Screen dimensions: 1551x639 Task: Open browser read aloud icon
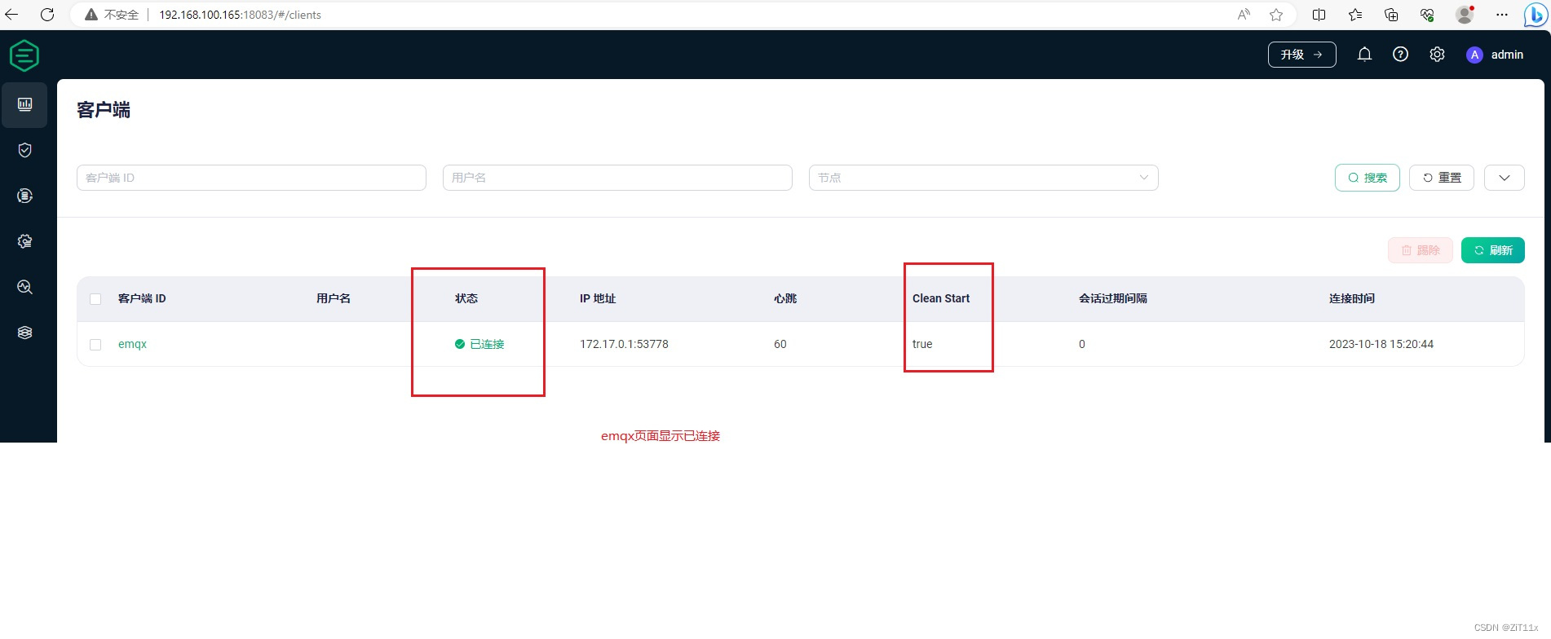coord(1244,15)
